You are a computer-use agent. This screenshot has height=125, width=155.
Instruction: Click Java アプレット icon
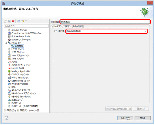click(x=9, y=59)
